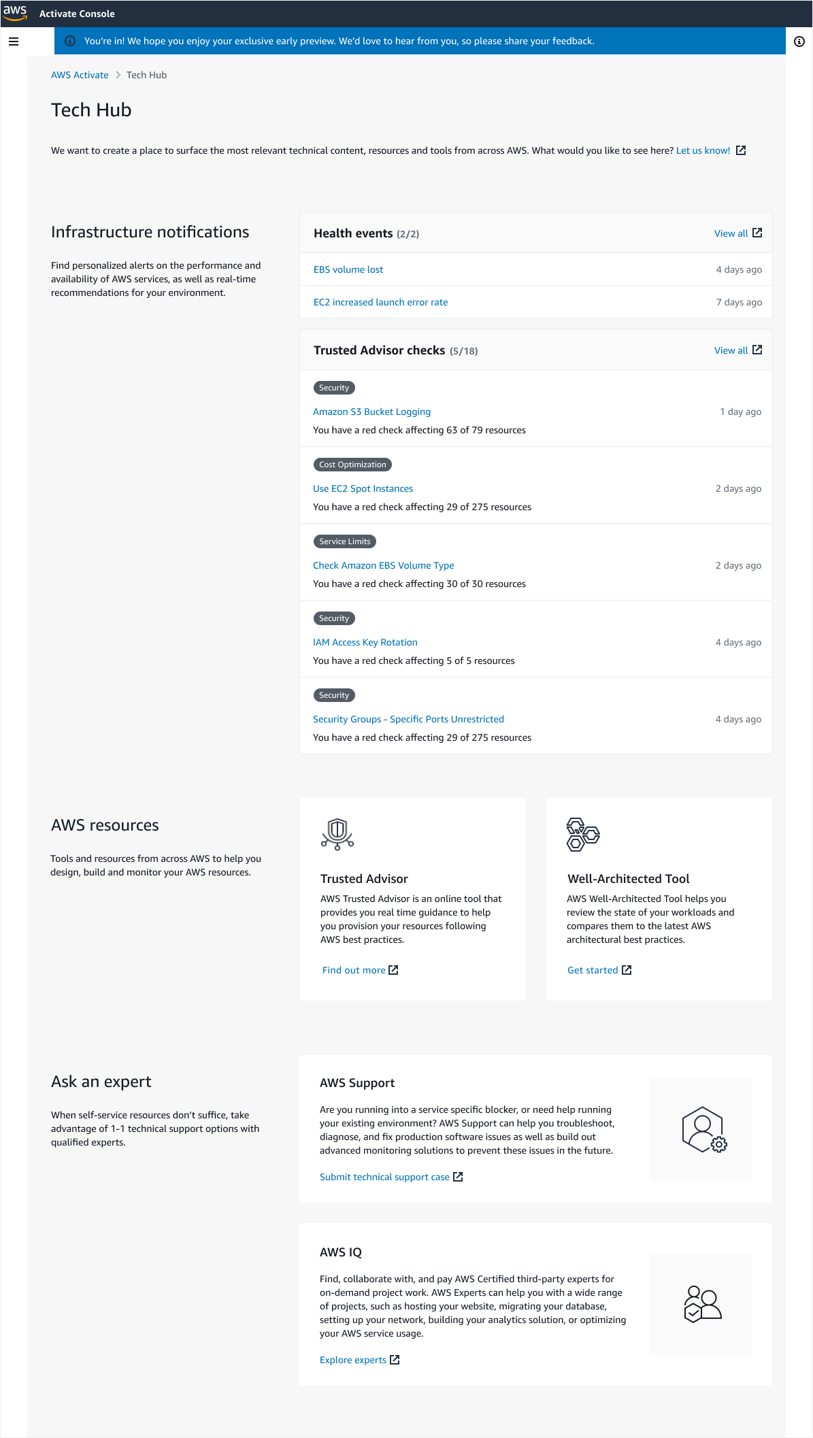Click Security tag above S3 Bucket Logging
Viewport: 813px width, 1438px height.
pyautogui.click(x=334, y=388)
